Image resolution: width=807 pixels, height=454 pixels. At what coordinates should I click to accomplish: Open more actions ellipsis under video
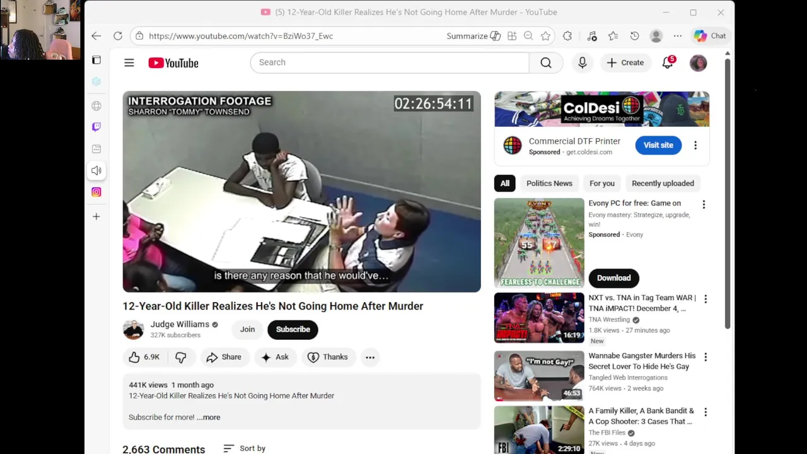click(370, 357)
